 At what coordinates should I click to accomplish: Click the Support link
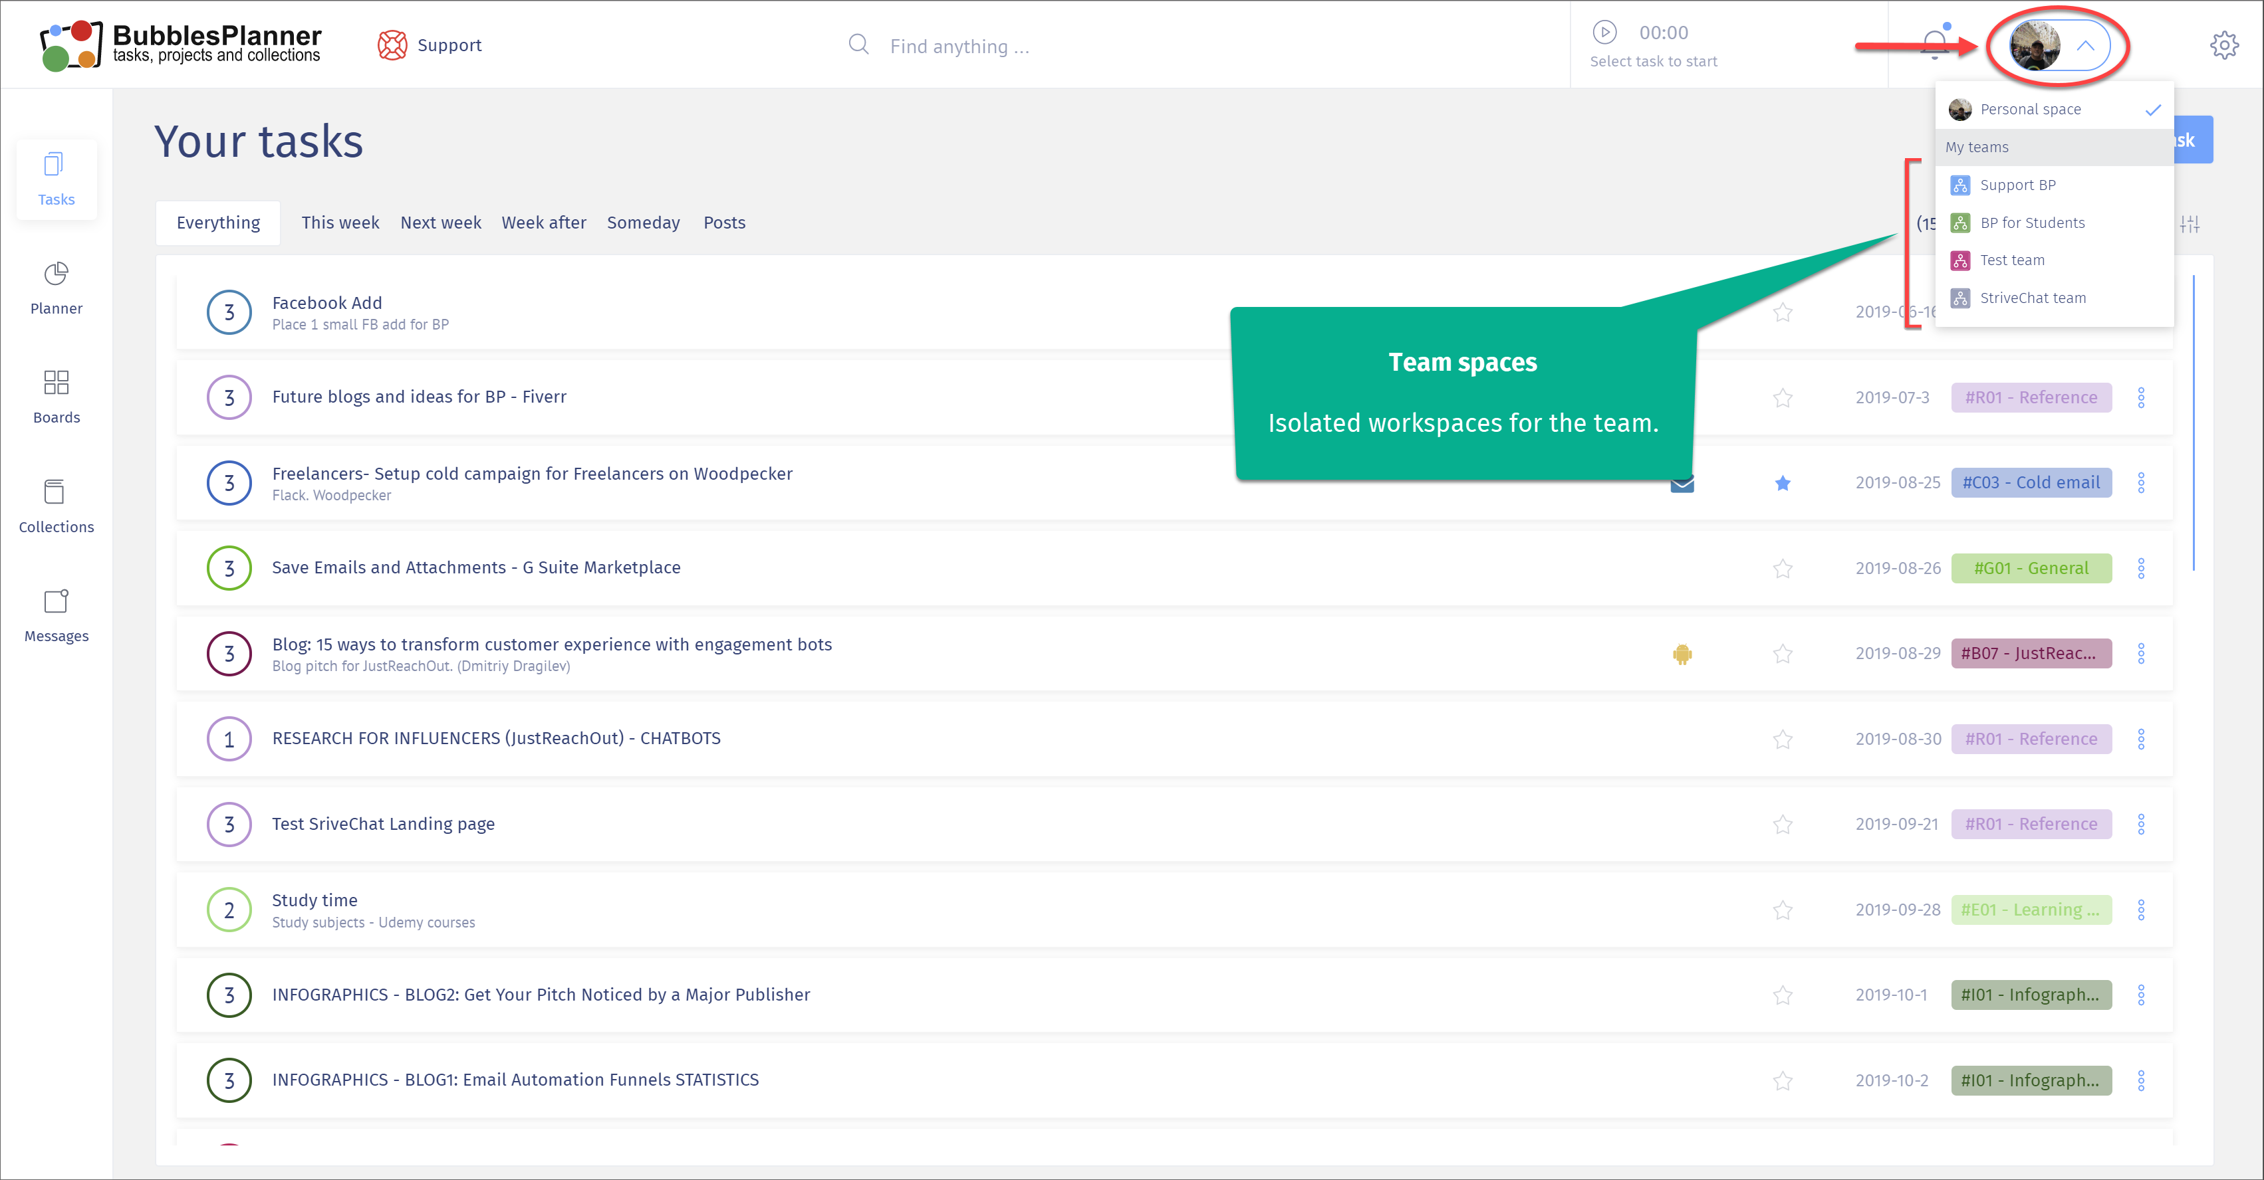coord(449,45)
